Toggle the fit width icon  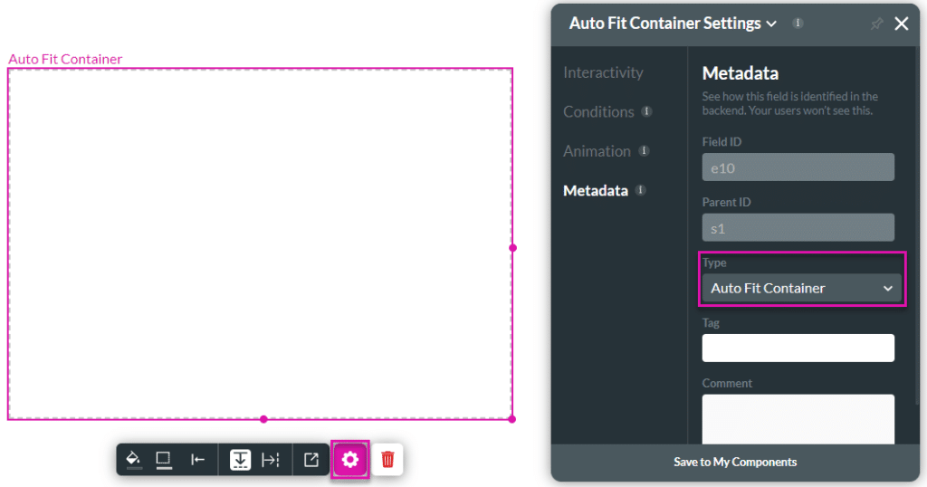click(271, 460)
